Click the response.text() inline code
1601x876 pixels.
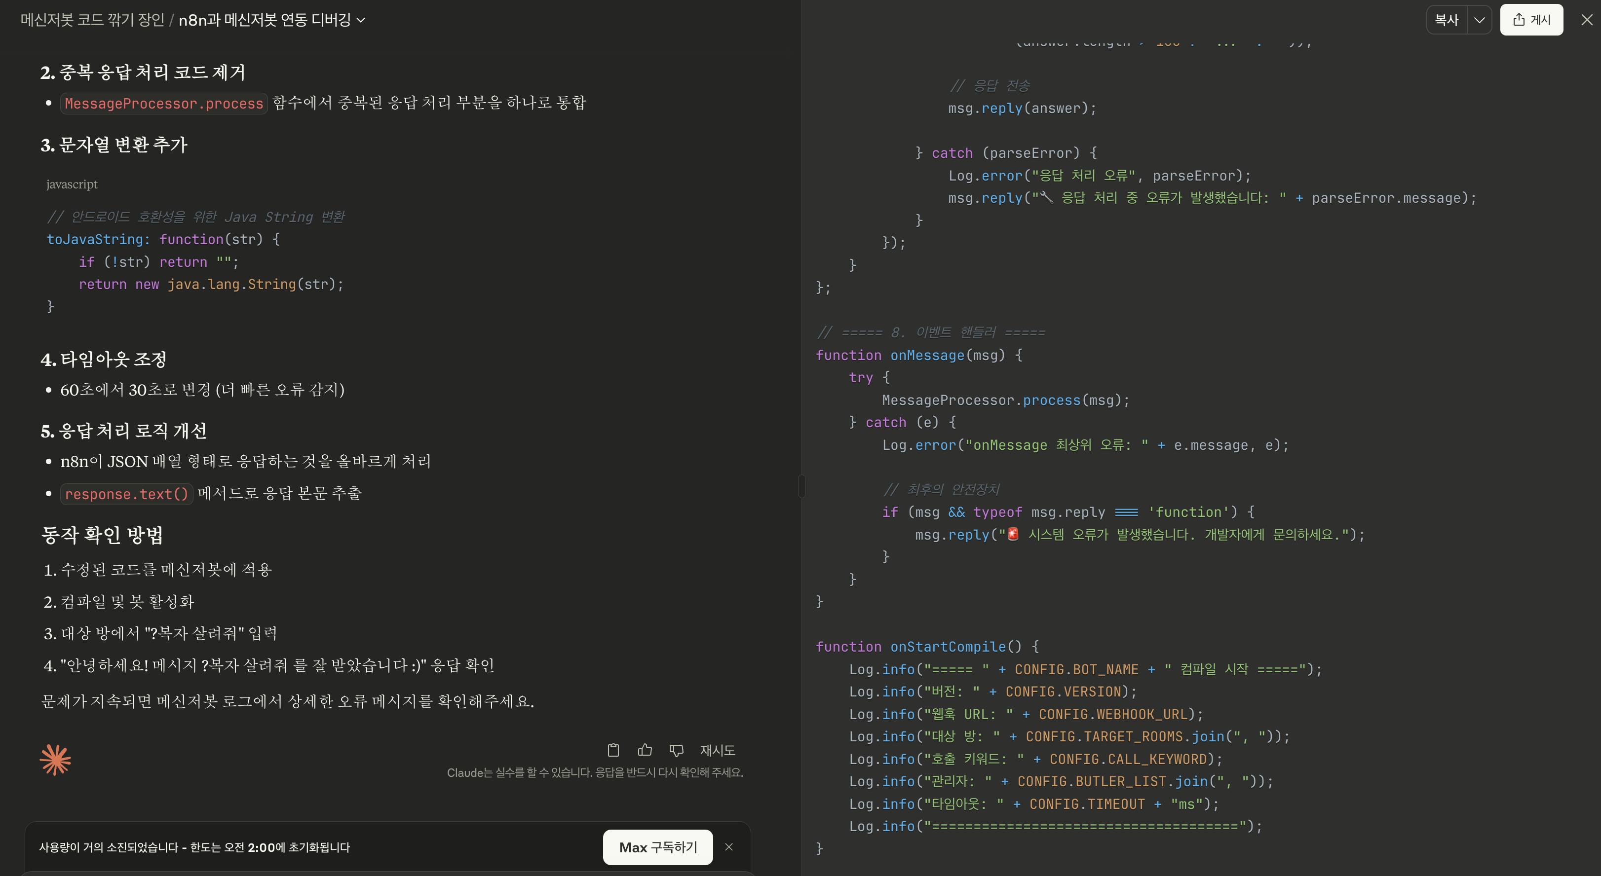(127, 494)
